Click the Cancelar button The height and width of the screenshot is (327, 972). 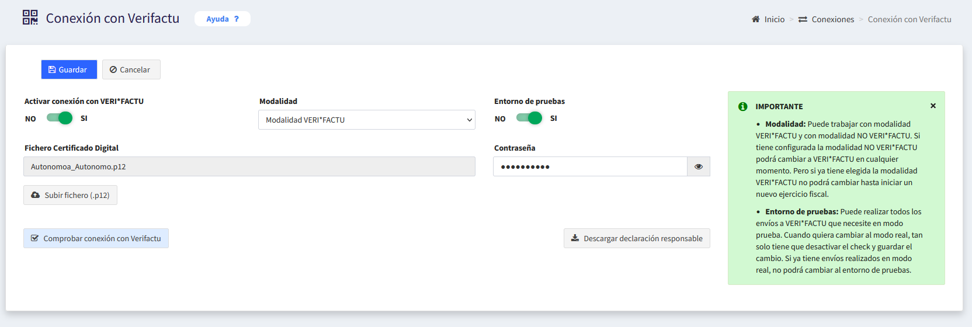tap(131, 69)
